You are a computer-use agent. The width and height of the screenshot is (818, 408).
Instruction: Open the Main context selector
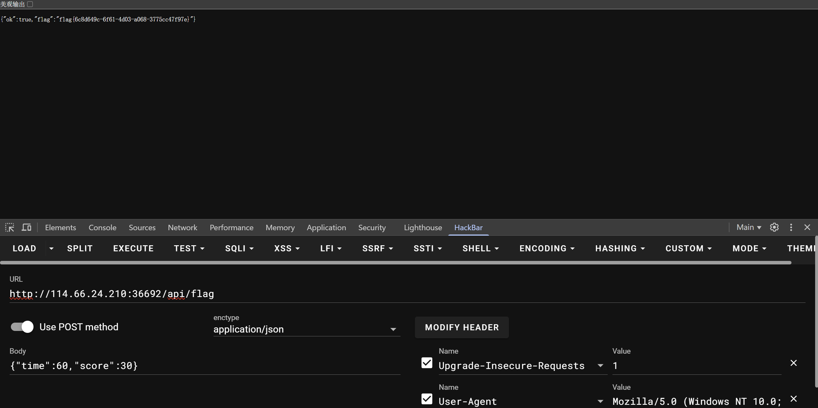click(749, 227)
